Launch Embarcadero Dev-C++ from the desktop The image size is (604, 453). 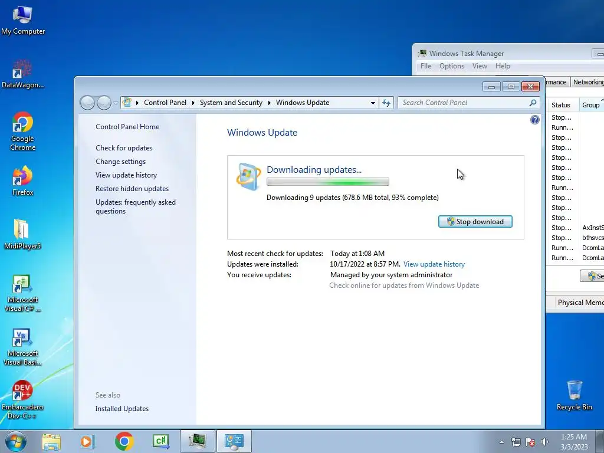(x=22, y=400)
